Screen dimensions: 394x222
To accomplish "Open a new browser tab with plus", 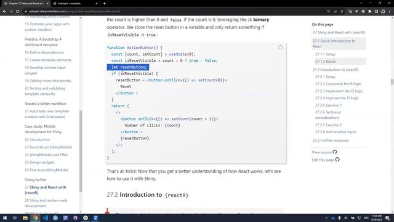I will (x=104, y=4).
